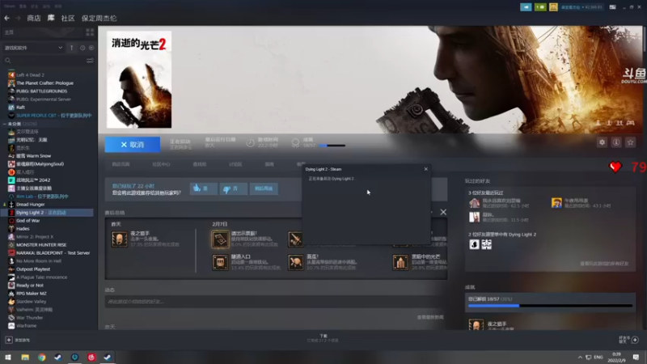Open the 夜之猎手 achievement icon in post-game summary
Screen dimensions: 647x364
point(119,239)
